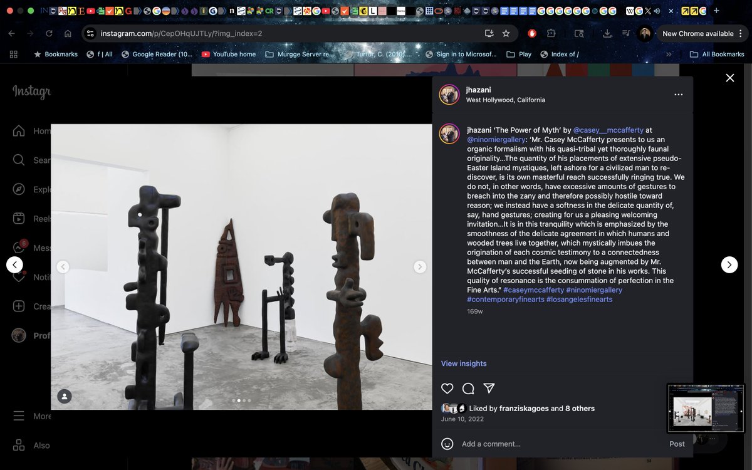Like the post with heart icon
Screen dimensions: 752x470
point(447,388)
